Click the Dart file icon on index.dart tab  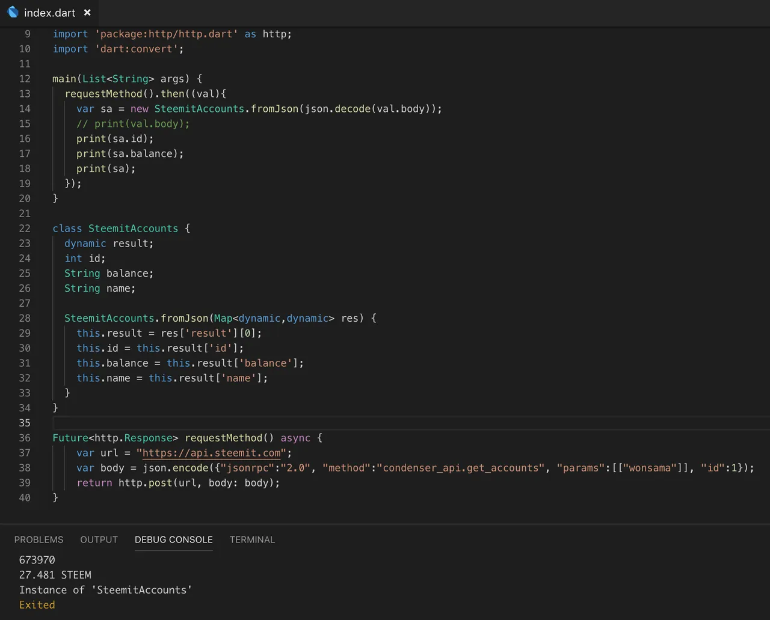(13, 12)
